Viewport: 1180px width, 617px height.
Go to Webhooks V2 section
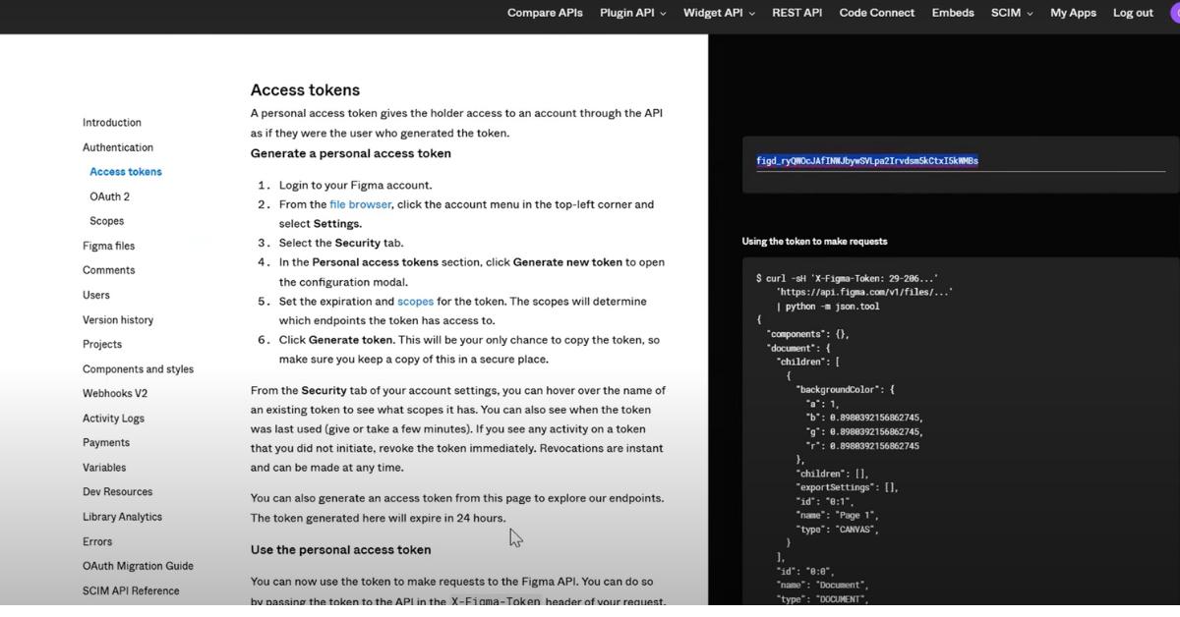point(114,394)
